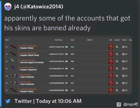Open the Doppler (Black Pearl) item name
Screen dimensions: 140x108
[30, 55]
